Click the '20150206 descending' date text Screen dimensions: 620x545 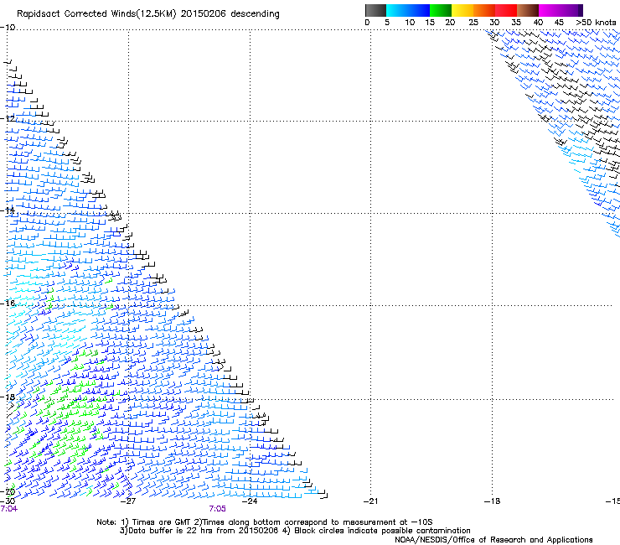click(x=230, y=14)
